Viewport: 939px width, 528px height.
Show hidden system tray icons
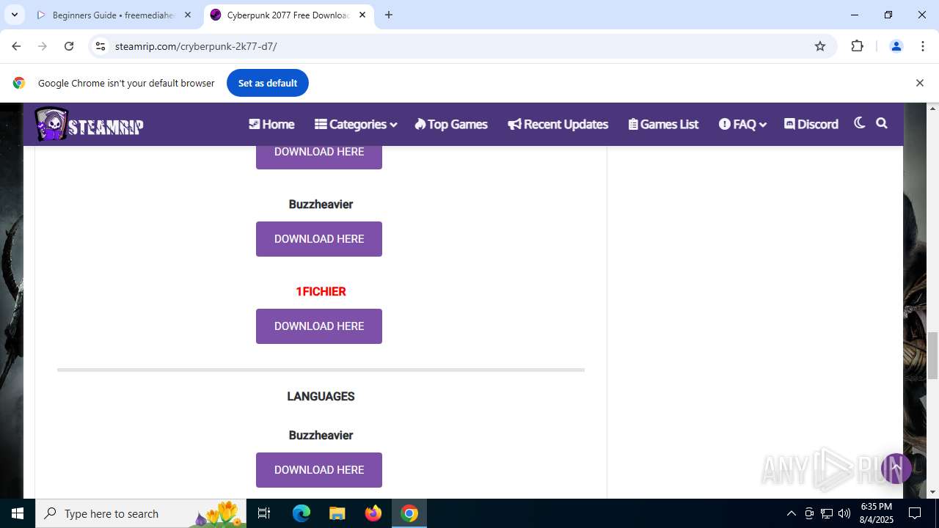(791, 513)
